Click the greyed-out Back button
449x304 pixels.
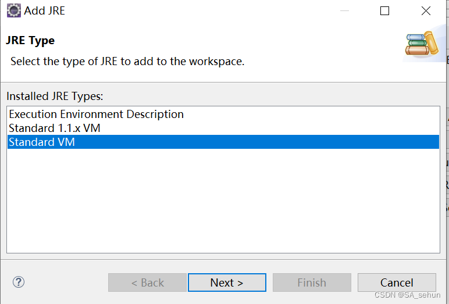click(147, 282)
